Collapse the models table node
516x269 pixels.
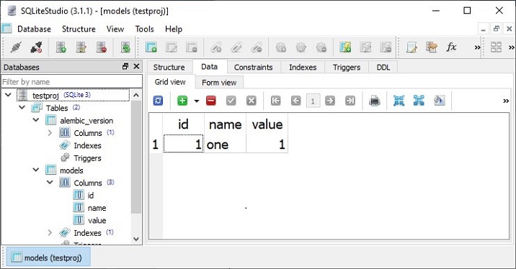(36, 170)
